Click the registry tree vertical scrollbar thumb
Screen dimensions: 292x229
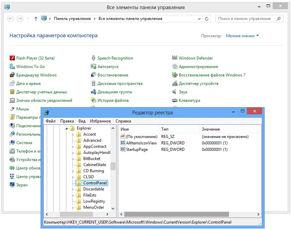pos(113,166)
